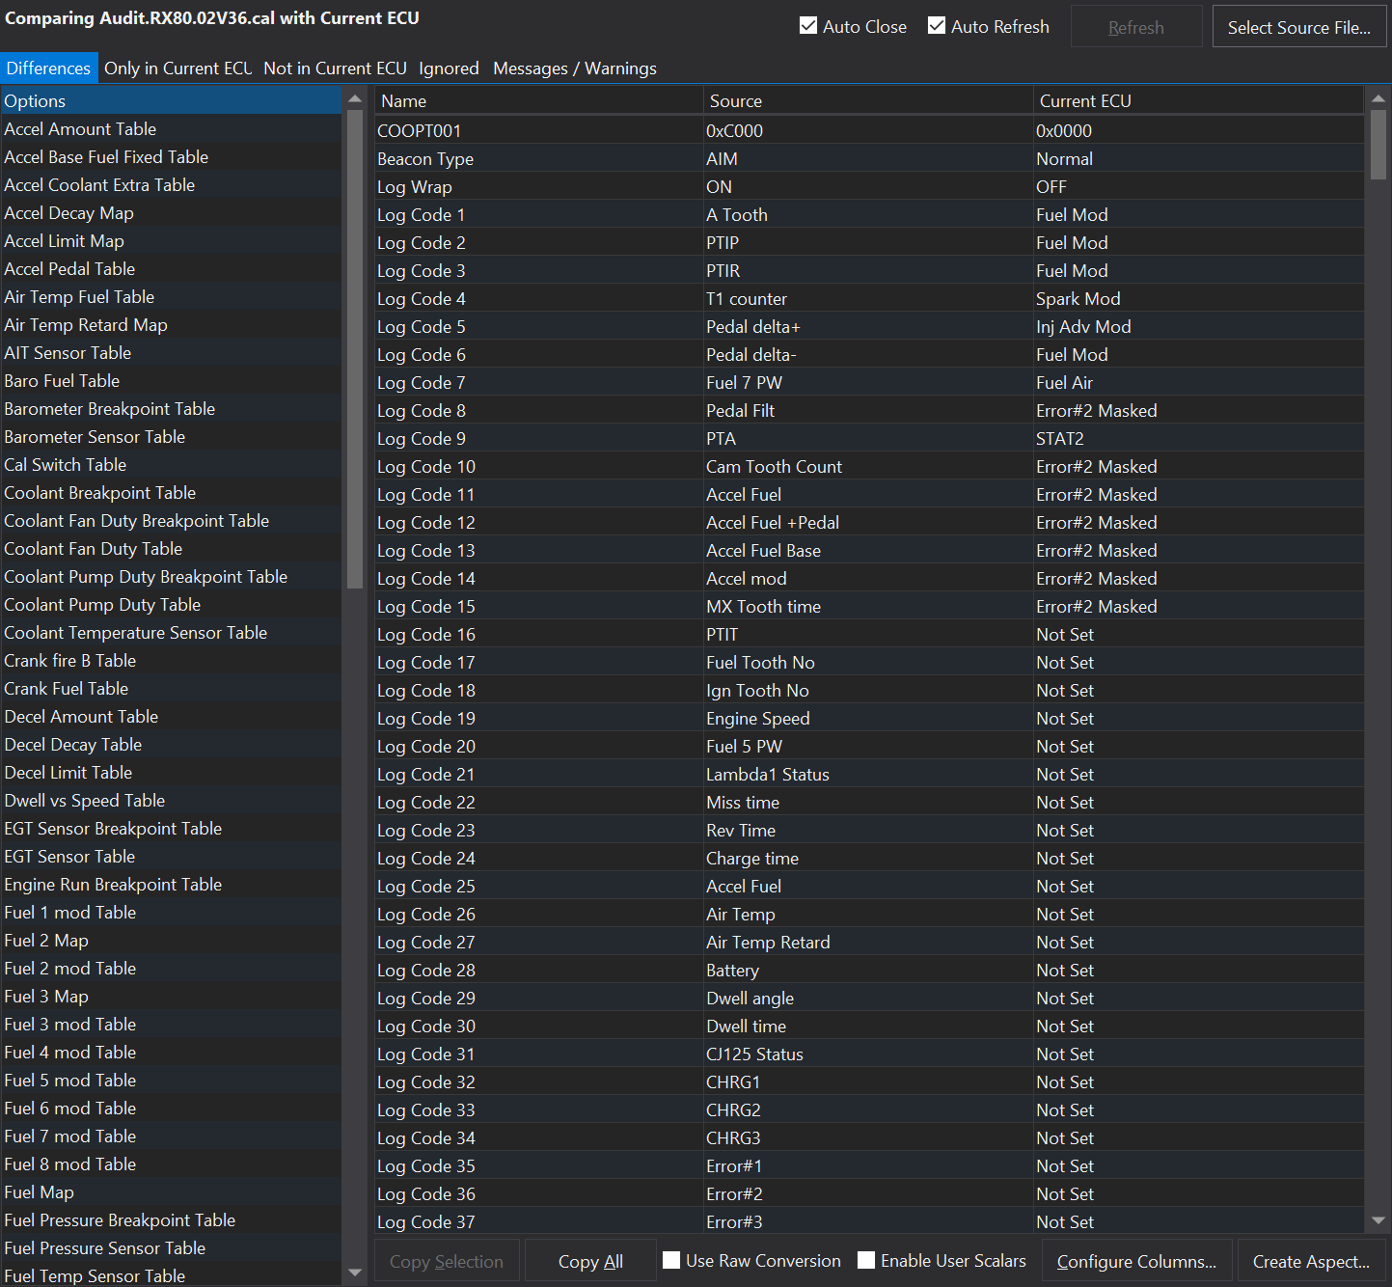Go to the Ignored tab
Screen dimensions: 1392x1287
coord(449,68)
